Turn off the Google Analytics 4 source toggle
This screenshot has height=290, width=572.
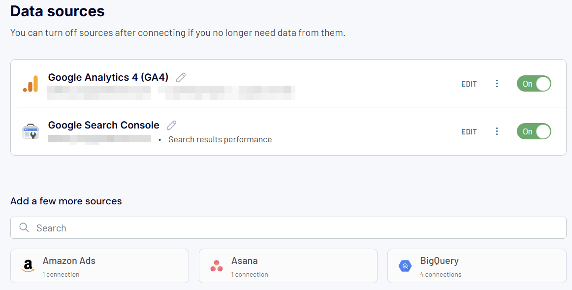tap(534, 84)
